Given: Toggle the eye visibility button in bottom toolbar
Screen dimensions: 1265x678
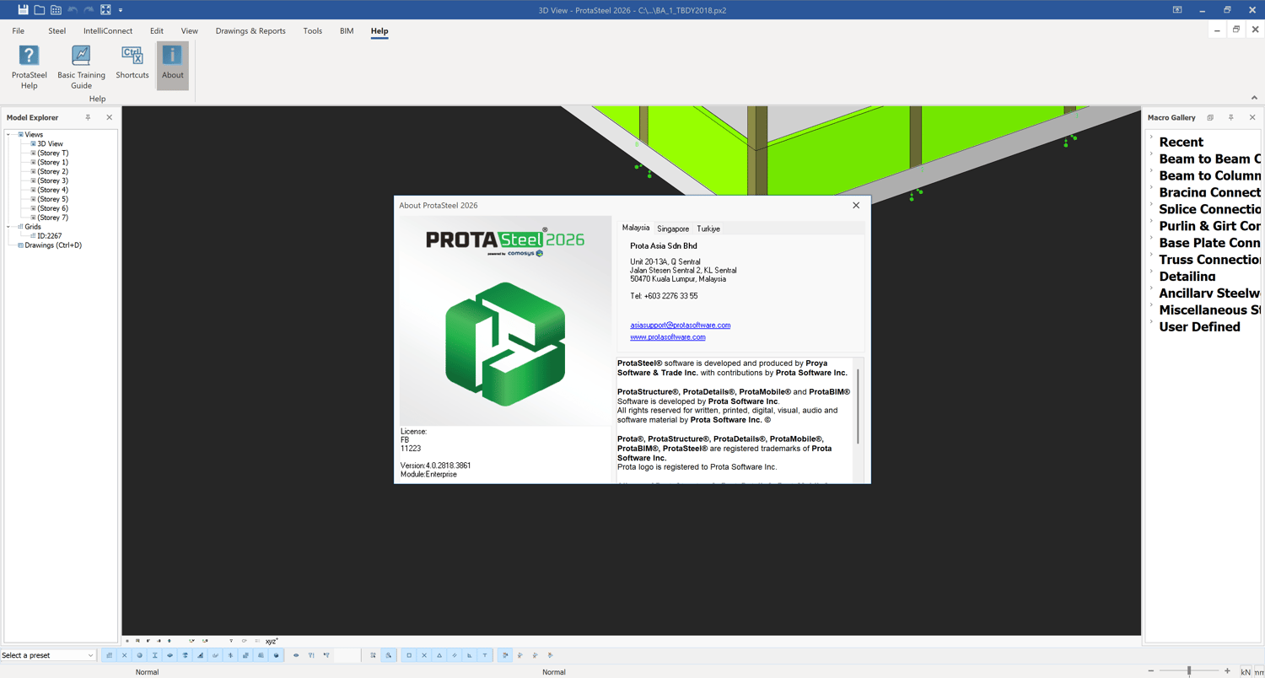Looking at the screenshot, I should (296, 655).
